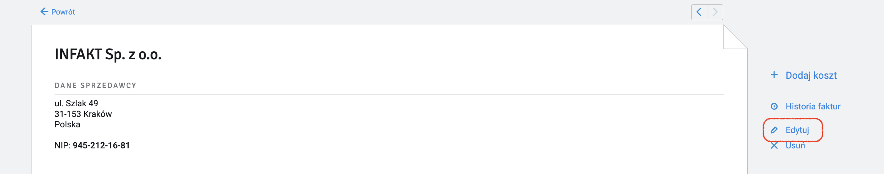
Task: Go to previous record with left chevron
Action: (x=699, y=12)
